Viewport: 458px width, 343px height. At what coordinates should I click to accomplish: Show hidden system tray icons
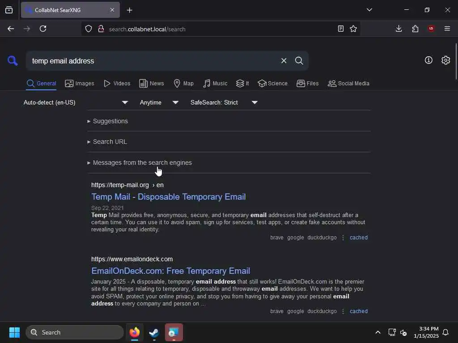tap(377, 332)
